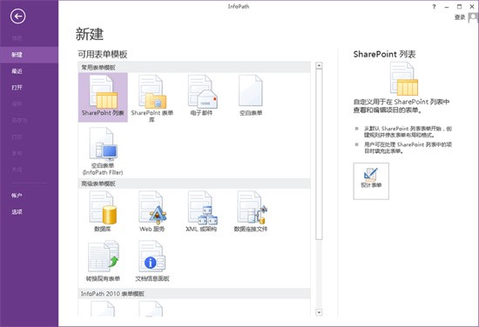
Task: Open the 最近 recent files tab
Action: (x=29, y=71)
